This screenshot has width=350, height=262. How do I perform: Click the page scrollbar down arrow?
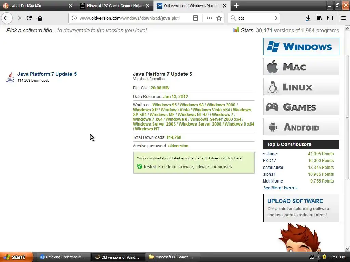pyautogui.click(x=347, y=249)
